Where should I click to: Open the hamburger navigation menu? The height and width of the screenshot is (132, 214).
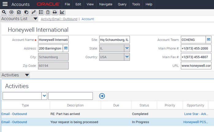click(x=5, y=4)
